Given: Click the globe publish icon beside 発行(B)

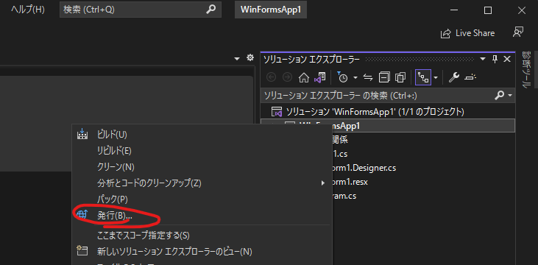Looking at the screenshot, I should 82,215.
